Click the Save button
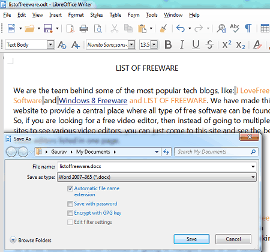This screenshot has width=270, height=252. (x=191, y=239)
